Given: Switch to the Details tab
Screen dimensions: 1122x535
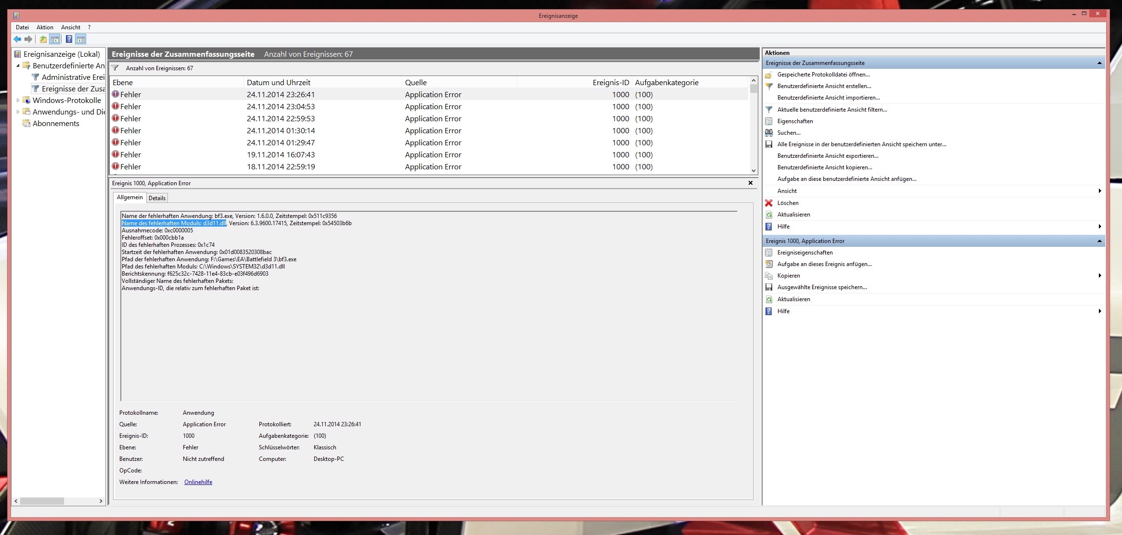Looking at the screenshot, I should click(157, 198).
